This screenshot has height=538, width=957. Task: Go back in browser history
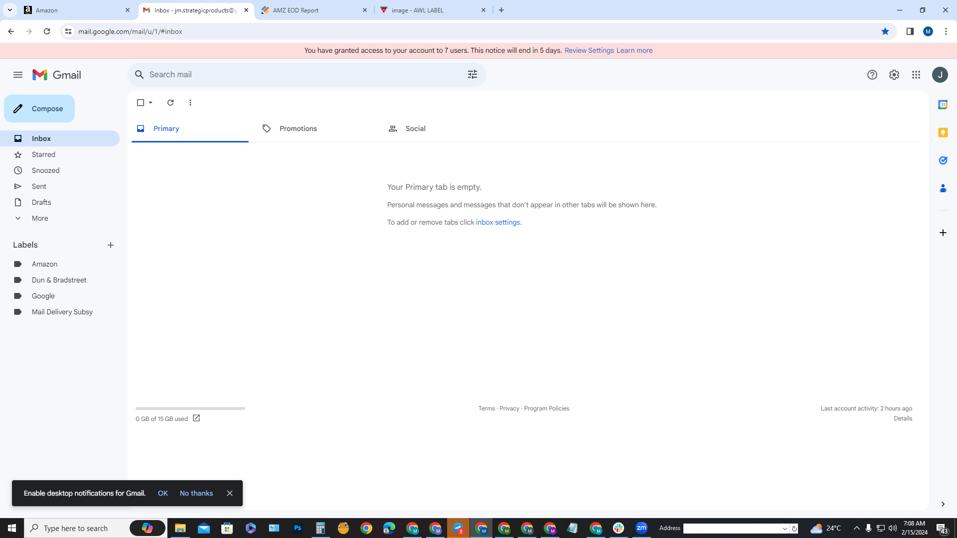click(x=11, y=31)
